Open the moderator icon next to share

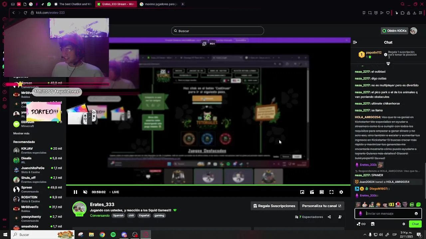[x=340, y=217]
